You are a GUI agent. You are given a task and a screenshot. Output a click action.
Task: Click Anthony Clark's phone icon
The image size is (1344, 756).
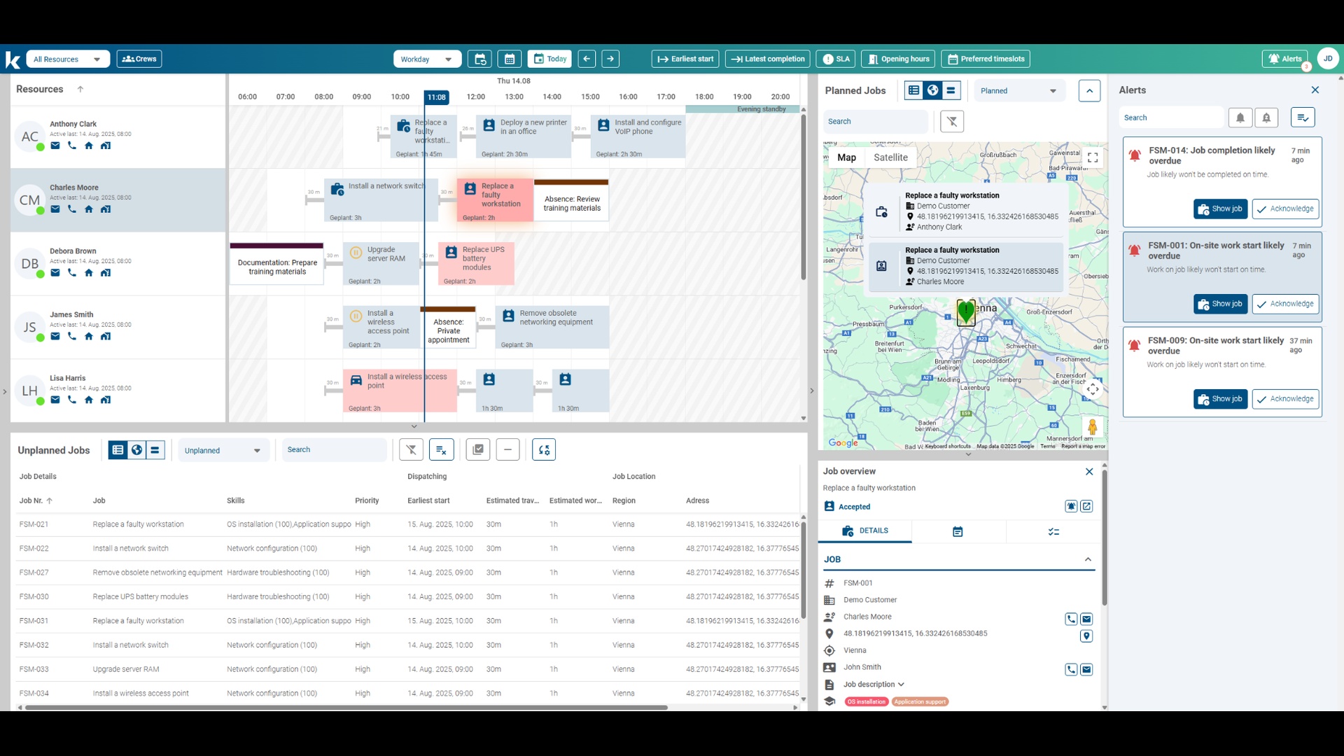[x=72, y=146]
